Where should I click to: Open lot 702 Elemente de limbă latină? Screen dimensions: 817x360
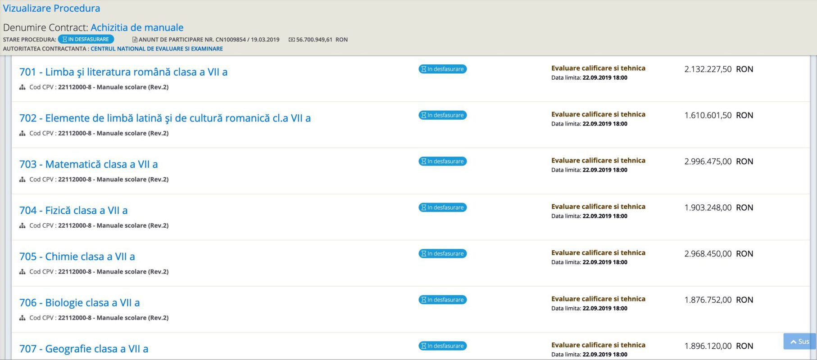coord(165,118)
